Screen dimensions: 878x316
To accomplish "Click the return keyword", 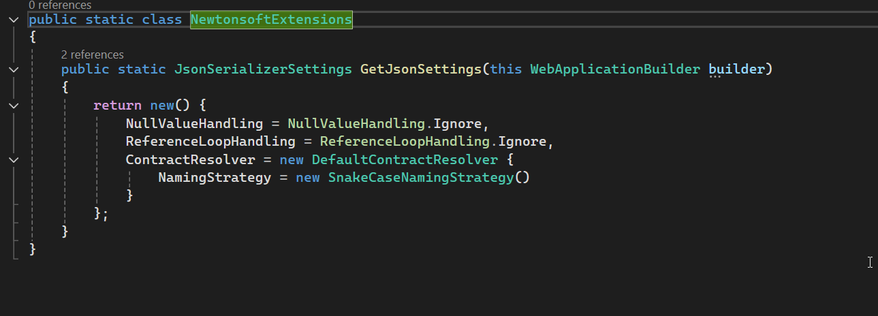I will (x=117, y=106).
